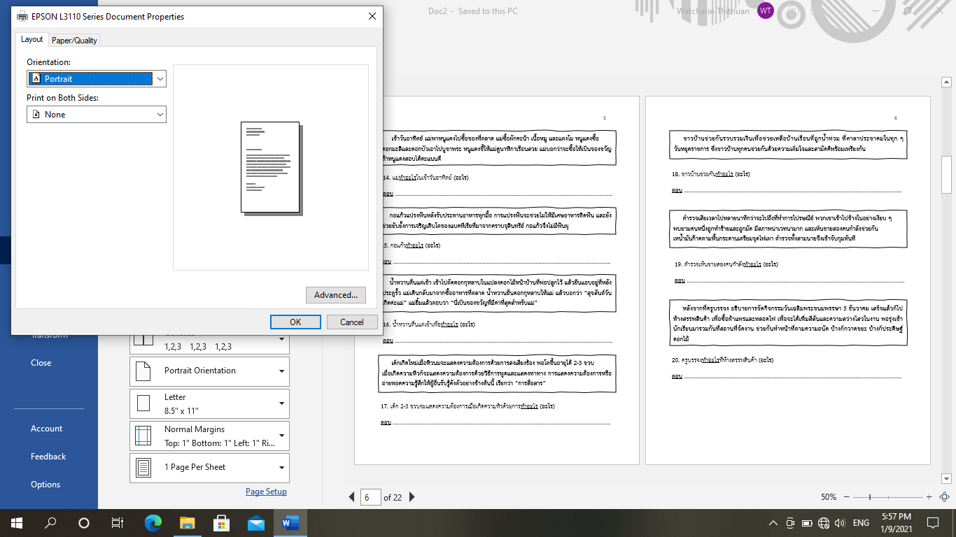The height and width of the screenshot is (537, 956).
Task: Launch Microsoft Edge from taskbar
Action: coord(153,522)
